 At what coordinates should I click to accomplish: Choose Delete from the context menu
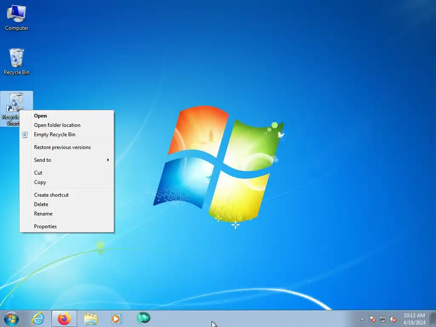click(x=67, y=204)
